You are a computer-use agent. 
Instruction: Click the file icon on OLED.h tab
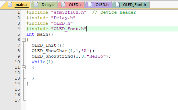coord(90,5)
